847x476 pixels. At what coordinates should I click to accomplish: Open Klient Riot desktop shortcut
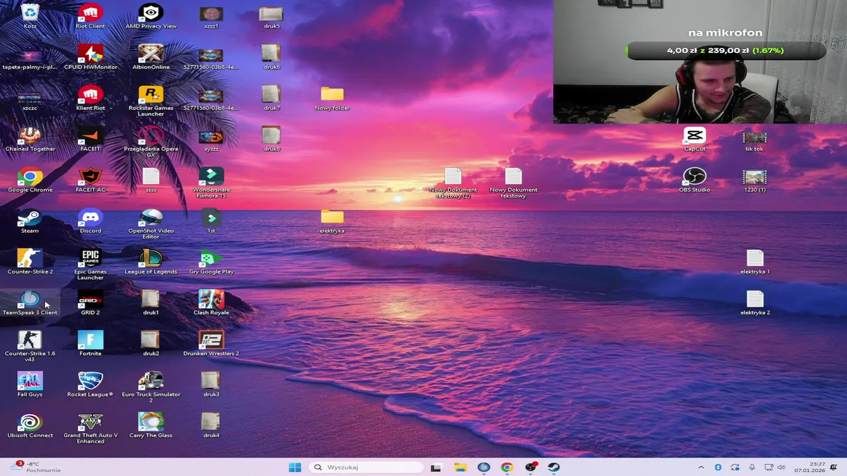click(x=90, y=99)
